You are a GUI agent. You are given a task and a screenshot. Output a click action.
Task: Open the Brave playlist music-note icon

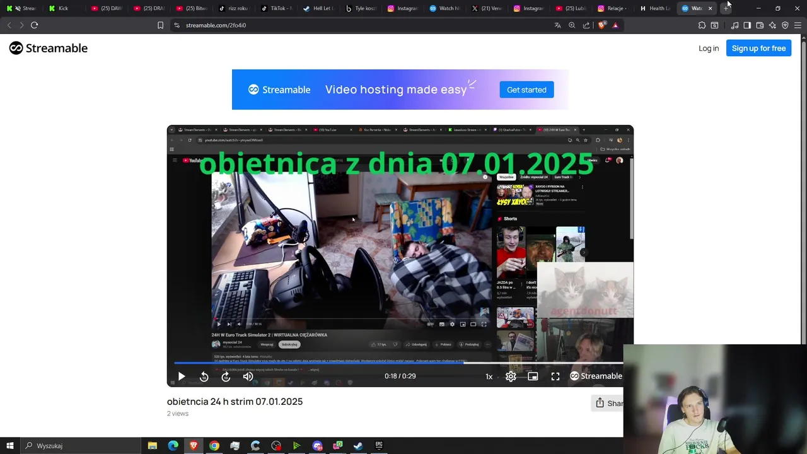(734, 25)
